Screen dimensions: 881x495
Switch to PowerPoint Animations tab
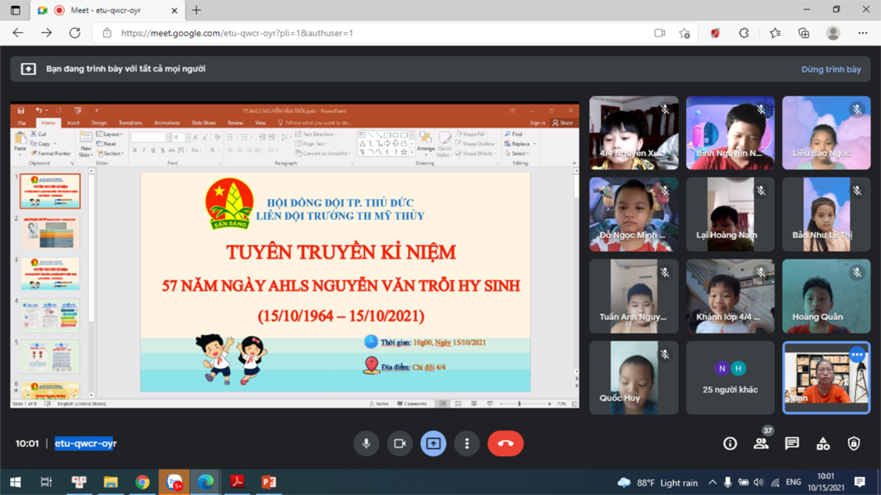167,122
